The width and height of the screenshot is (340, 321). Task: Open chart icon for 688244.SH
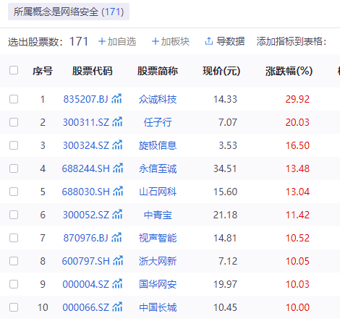118,168
